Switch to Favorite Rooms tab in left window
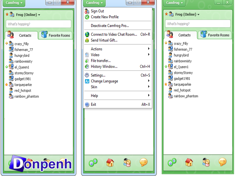235x176 pixels. (x=56, y=35)
